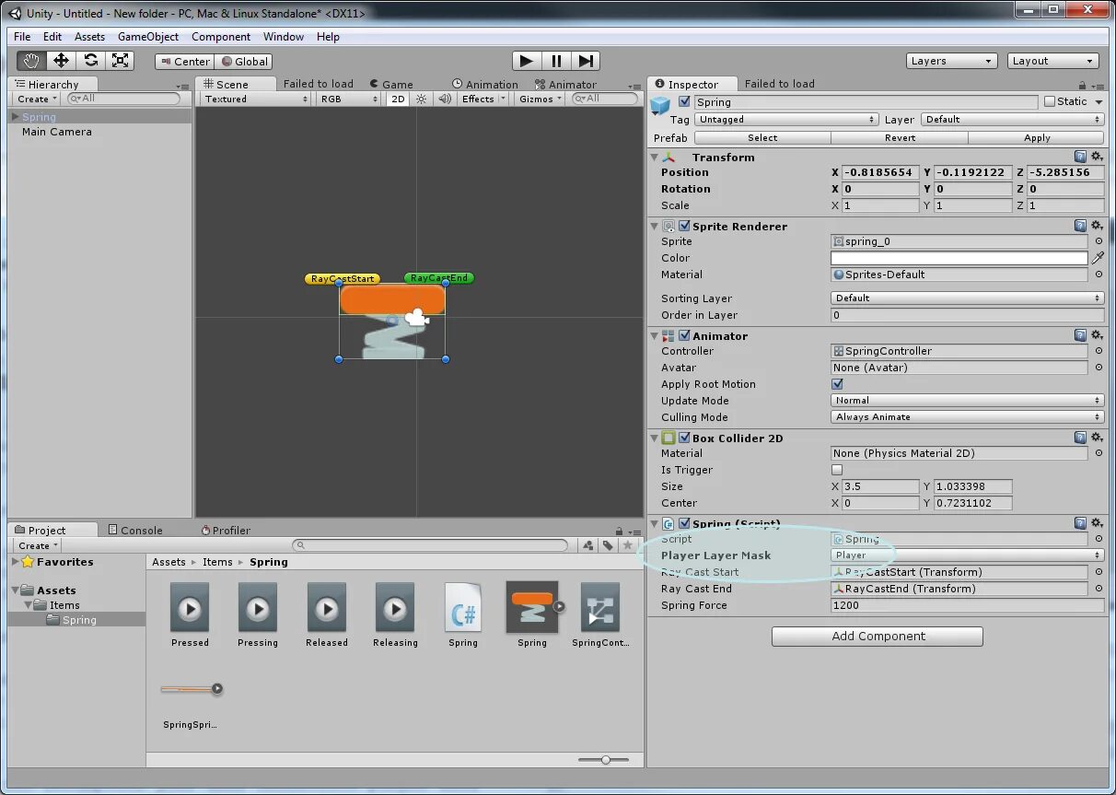Disable the Spring Script component

[684, 523]
